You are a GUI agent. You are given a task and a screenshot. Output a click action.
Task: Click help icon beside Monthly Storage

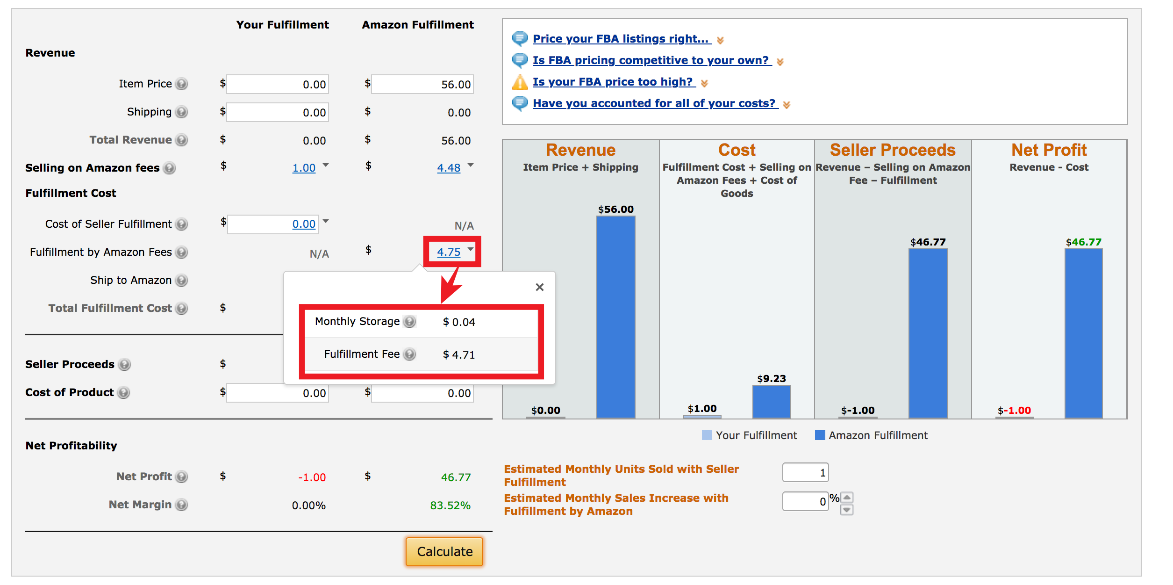tap(409, 321)
